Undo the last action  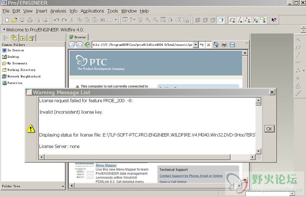(57, 20)
